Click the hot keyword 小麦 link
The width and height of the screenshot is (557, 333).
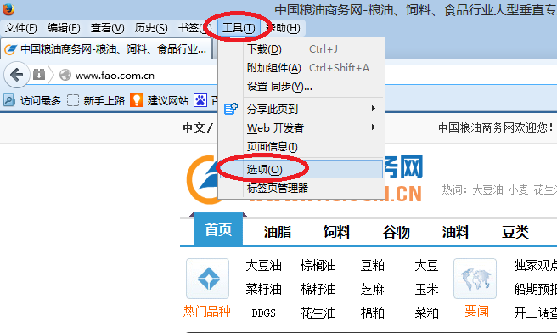[518, 189]
